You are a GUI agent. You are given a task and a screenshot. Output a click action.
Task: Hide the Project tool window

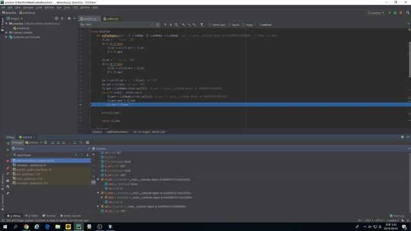tap(74, 19)
